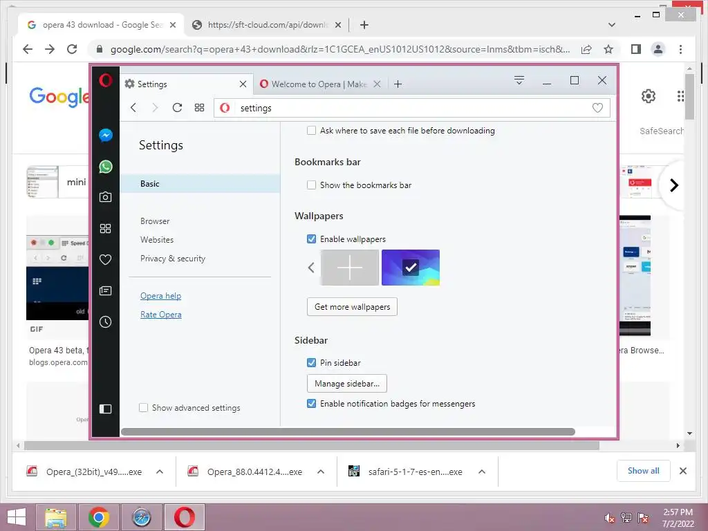The height and width of the screenshot is (531, 708).
Task: Open File Explorer from taskbar
Action: 56,517
